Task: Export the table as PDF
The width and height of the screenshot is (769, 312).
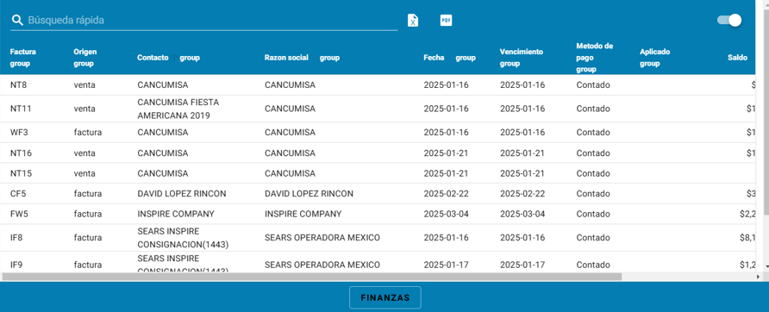Action: tap(446, 21)
